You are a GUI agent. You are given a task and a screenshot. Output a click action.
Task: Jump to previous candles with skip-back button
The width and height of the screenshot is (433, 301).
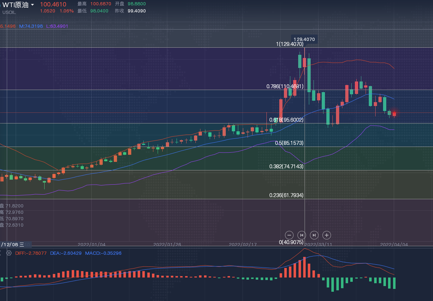click(x=302, y=235)
